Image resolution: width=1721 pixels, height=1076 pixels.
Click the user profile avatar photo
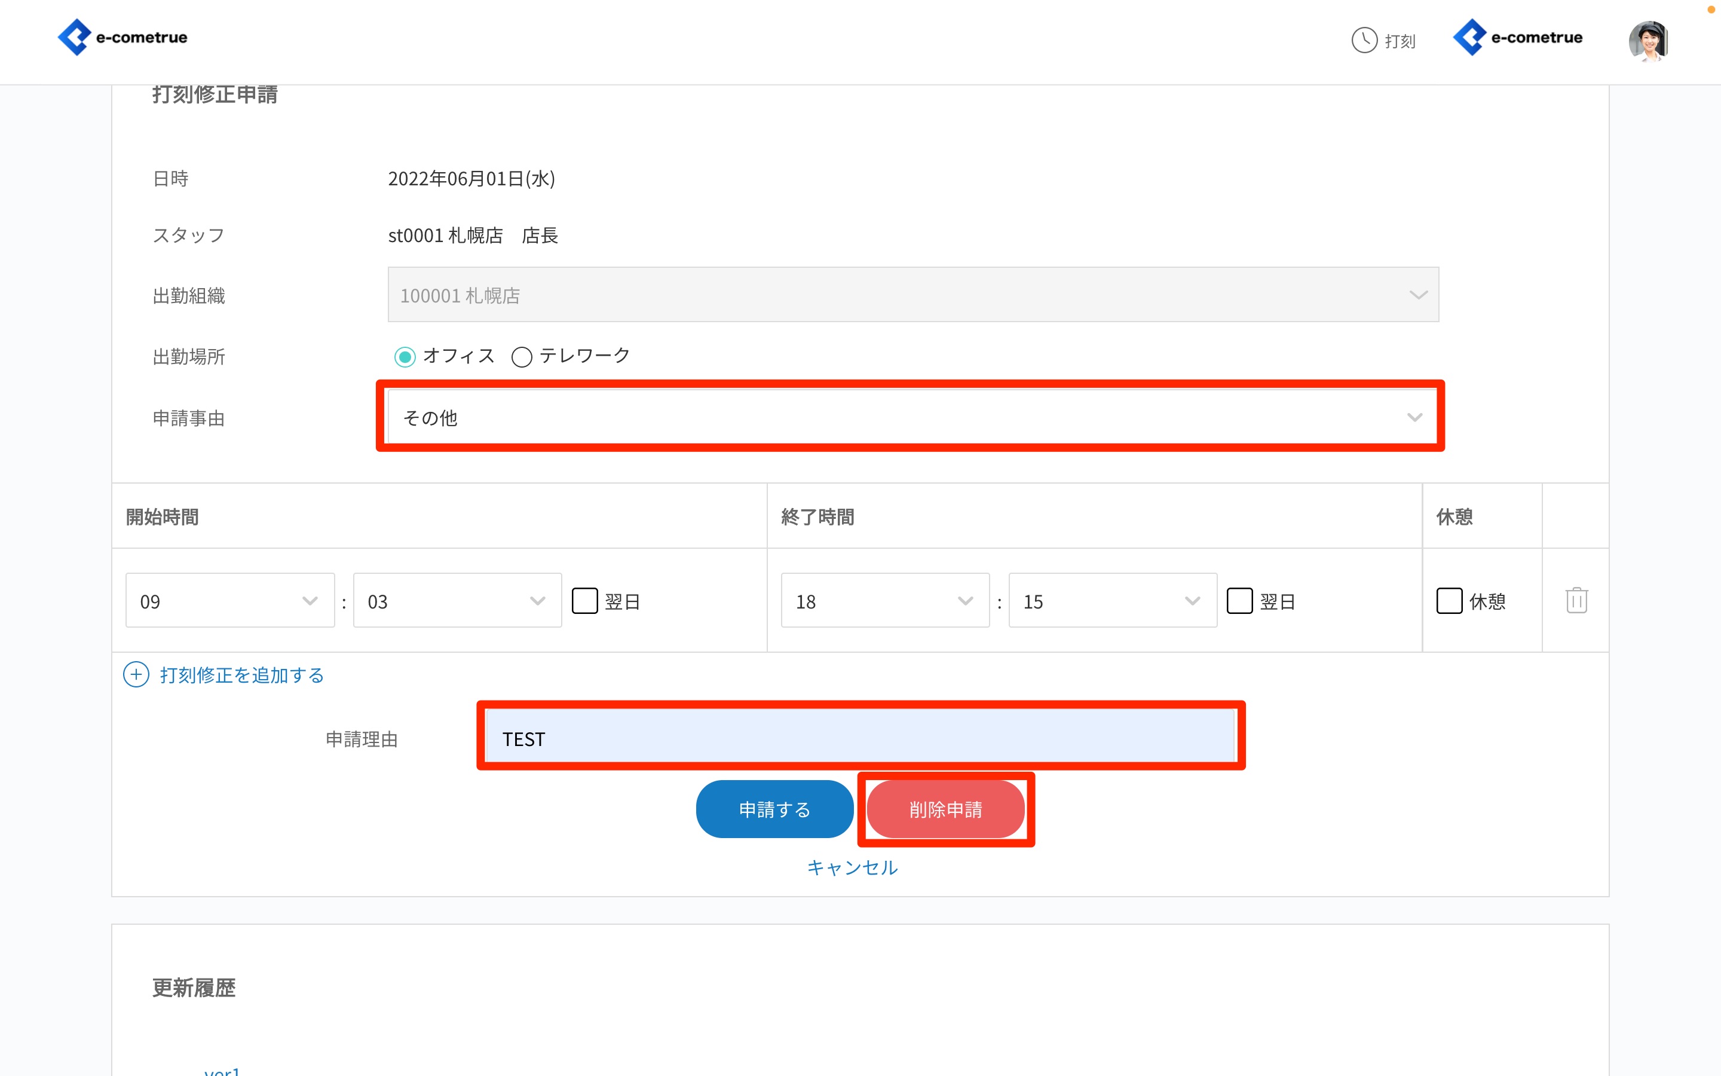[x=1647, y=41]
